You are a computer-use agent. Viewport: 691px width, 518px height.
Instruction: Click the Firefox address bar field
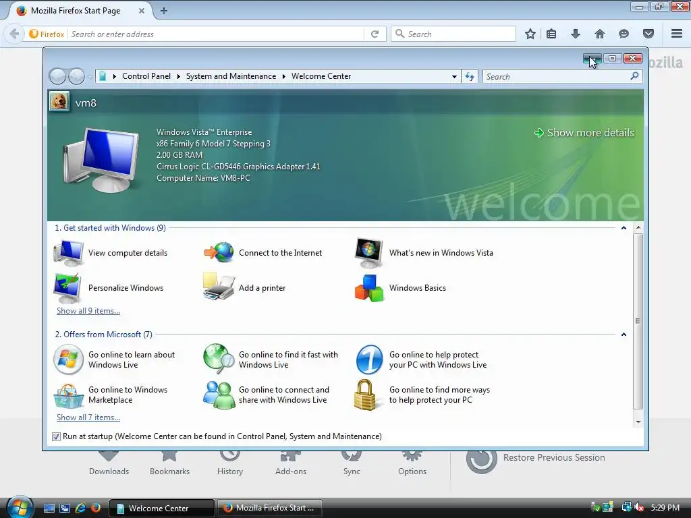tap(217, 34)
